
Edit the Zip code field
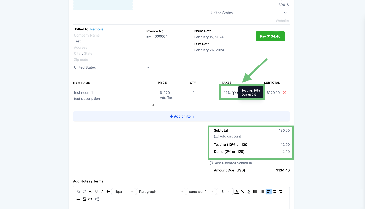point(81,60)
